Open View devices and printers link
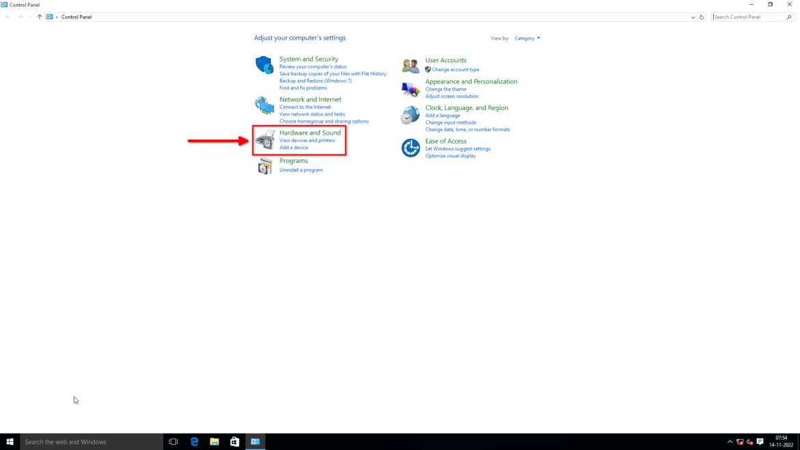800x450 pixels. [307, 140]
